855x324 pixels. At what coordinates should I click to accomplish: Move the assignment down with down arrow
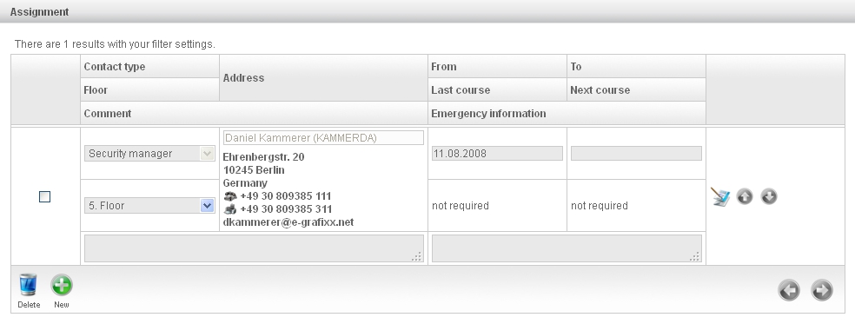click(x=768, y=196)
